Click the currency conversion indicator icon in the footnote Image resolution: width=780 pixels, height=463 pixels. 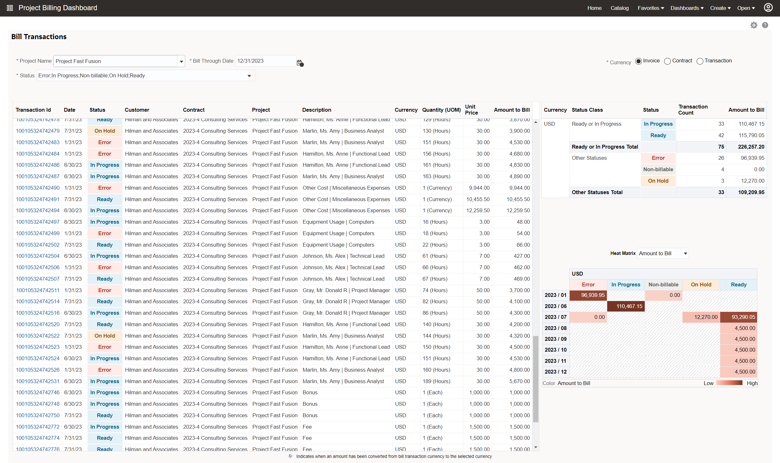tap(290, 456)
